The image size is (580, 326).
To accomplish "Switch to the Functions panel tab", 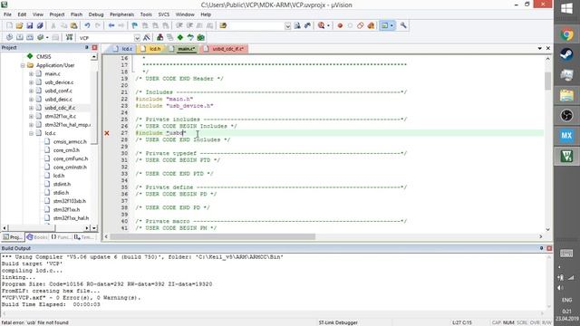I will (x=61, y=237).
